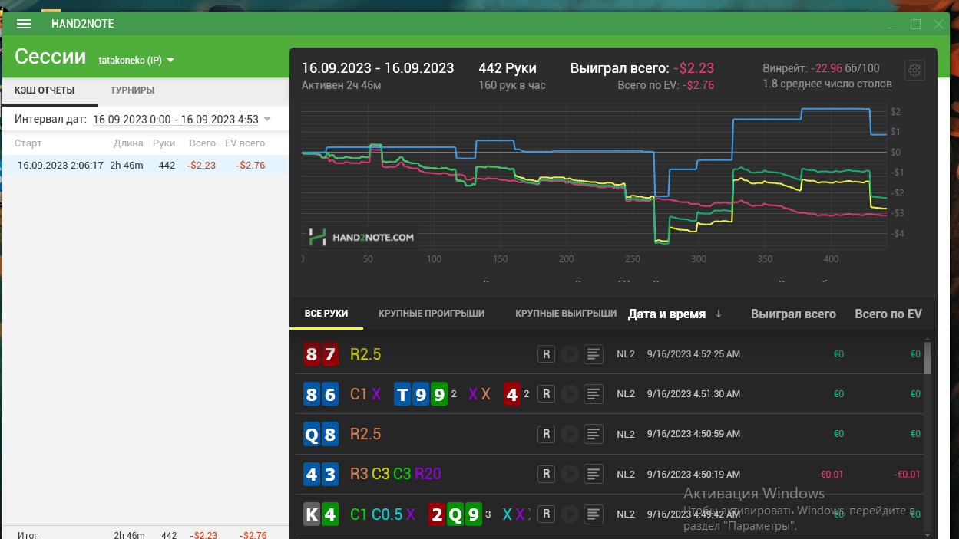Sort by Всего по EV column
The width and height of the screenshot is (959, 539).
pos(888,314)
